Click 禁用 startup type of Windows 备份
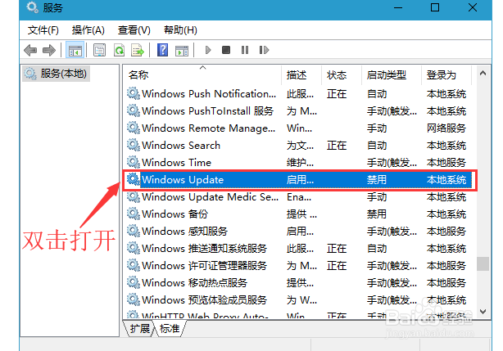The height and width of the screenshot is (351, 503). (377, 214)
